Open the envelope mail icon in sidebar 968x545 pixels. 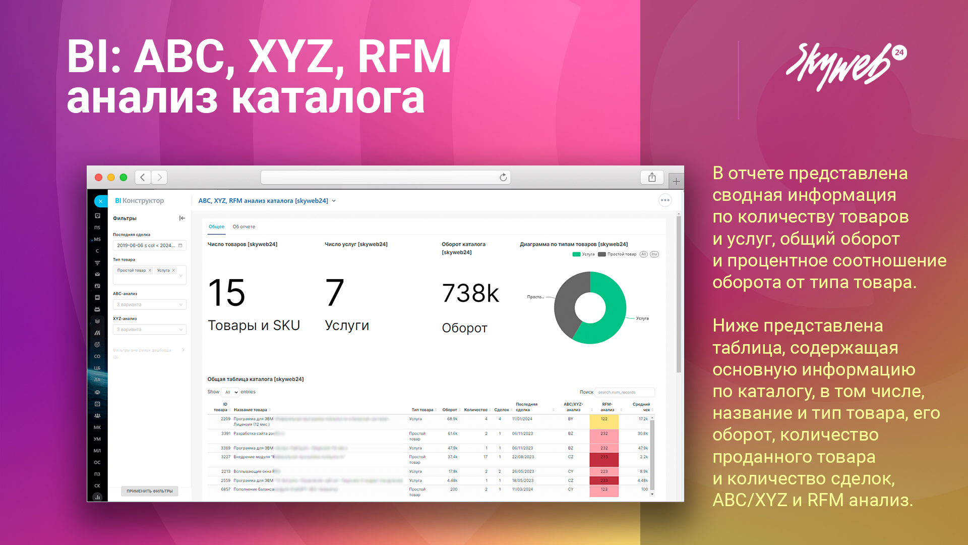coord(97,275)
